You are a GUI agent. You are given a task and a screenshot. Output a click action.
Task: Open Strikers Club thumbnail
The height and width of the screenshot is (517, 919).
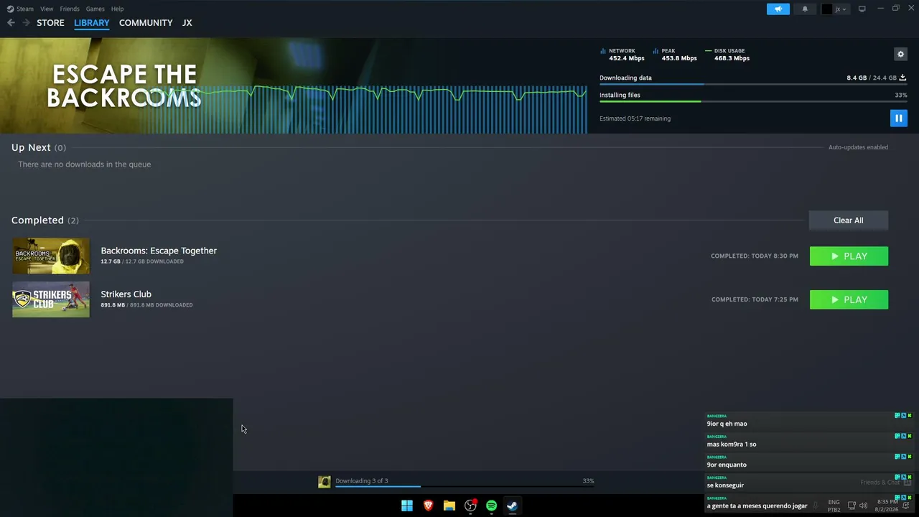pos(51,299)
